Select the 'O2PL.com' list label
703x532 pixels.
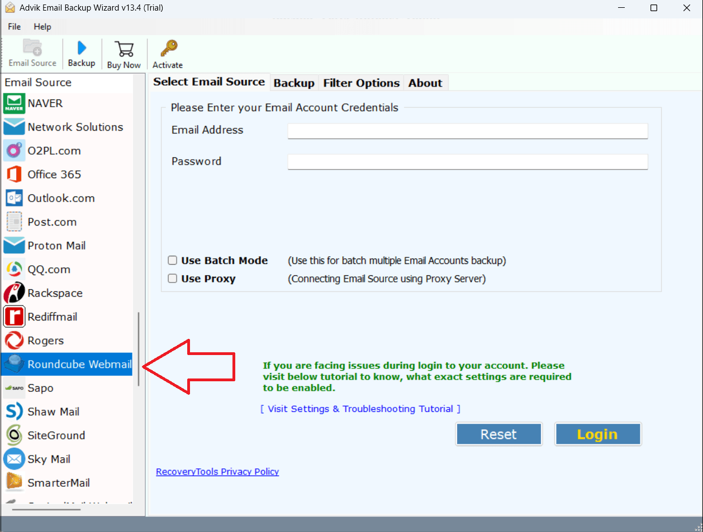click(x=54, y=151)
